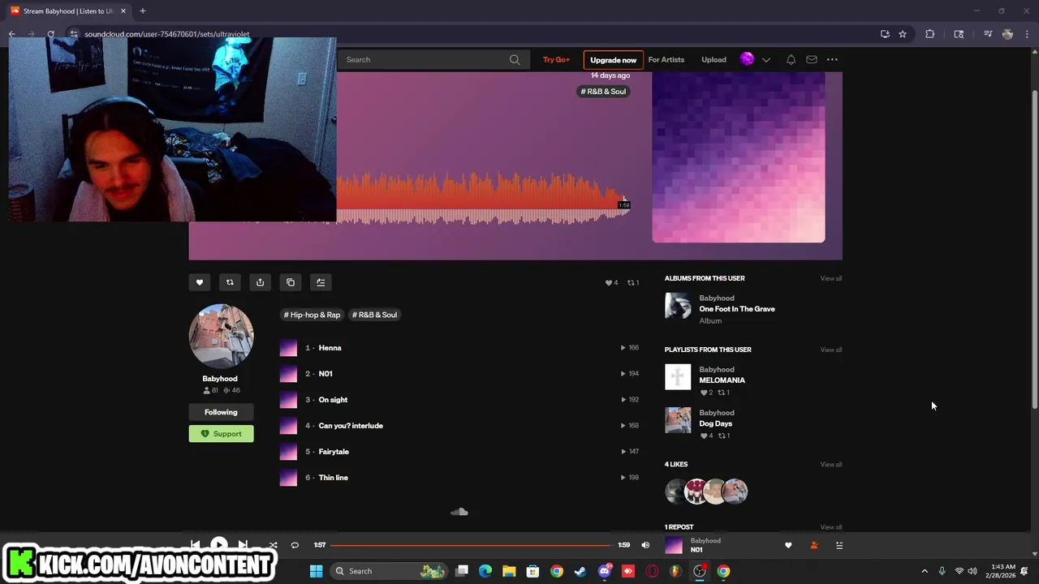Bookmark this page with star icon
The height and width of the screenshot is (584, 1039).
coord(903,34)
